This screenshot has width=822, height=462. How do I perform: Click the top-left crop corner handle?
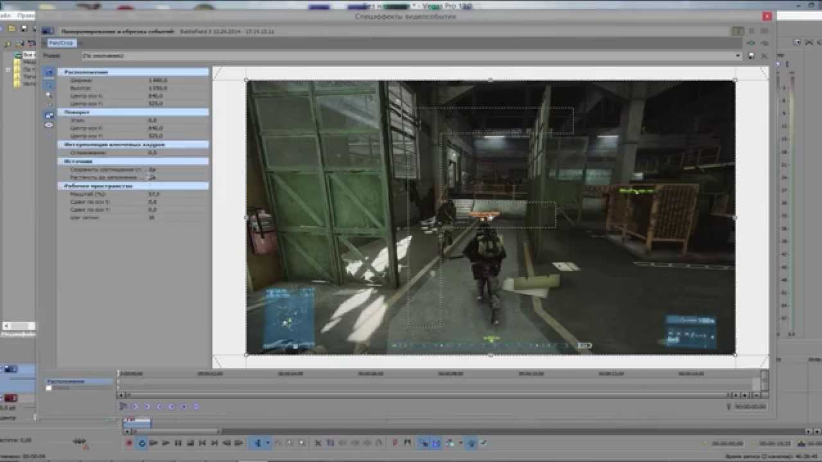click(x=247, y=80)
